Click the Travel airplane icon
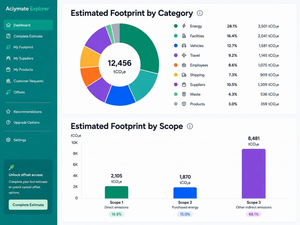This screenshot has width=300, height=225. pos(184,55)
